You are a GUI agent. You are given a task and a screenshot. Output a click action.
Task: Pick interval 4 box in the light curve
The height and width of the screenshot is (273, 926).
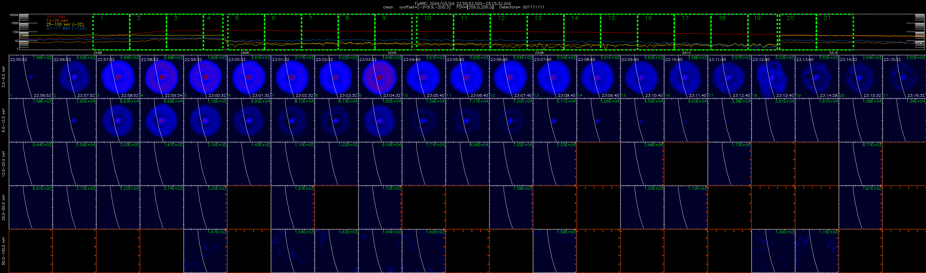213,32
